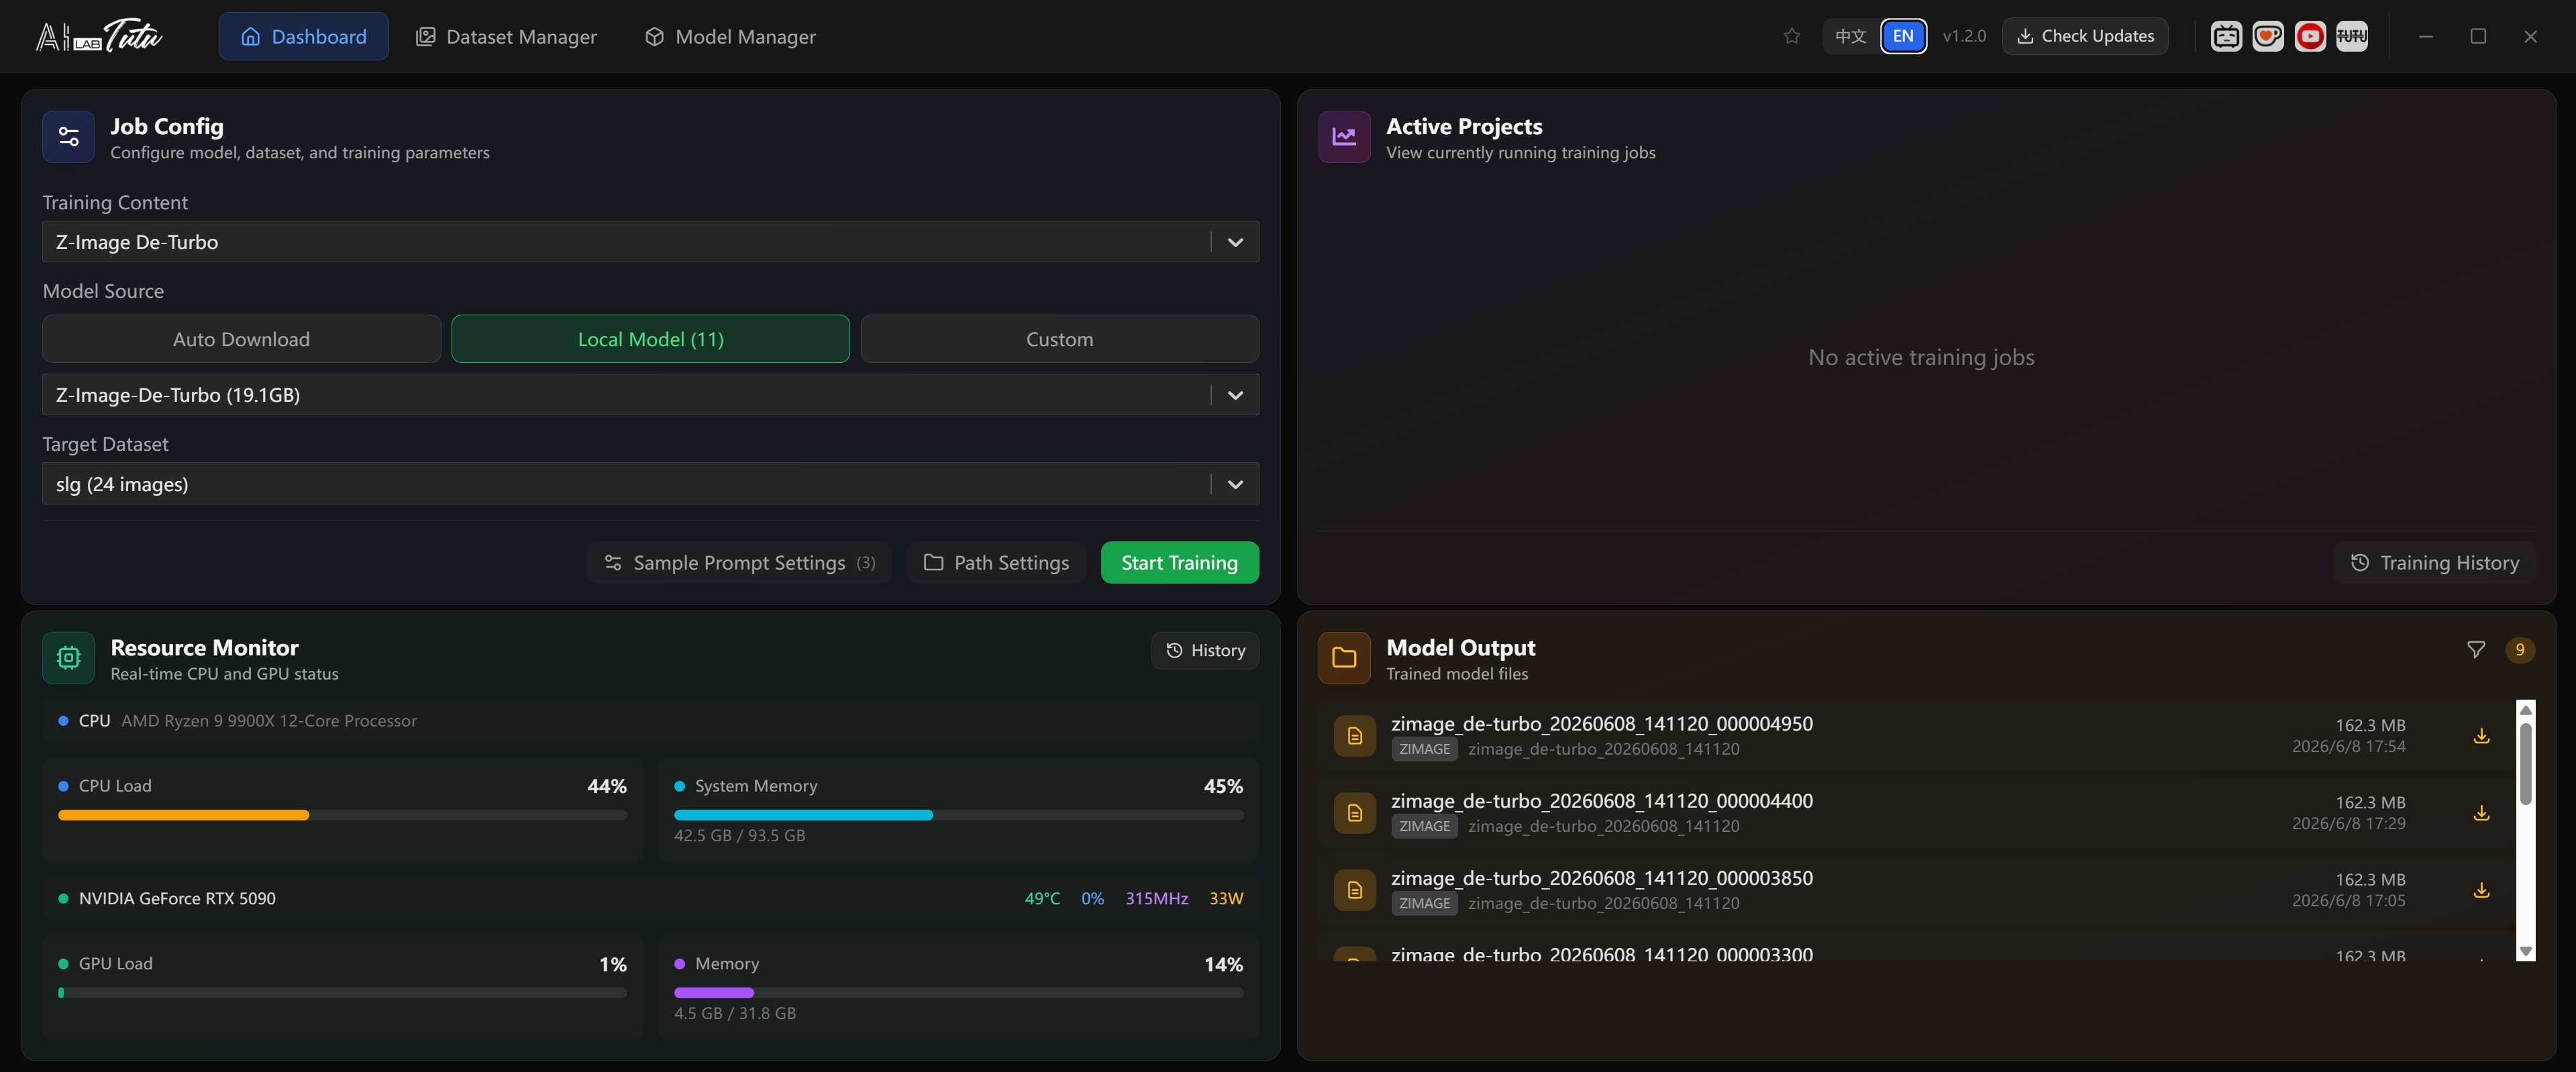Click the GPU power 33W value
Viewport: 2576px width, 1072px height.
(x=1226, y=898)
